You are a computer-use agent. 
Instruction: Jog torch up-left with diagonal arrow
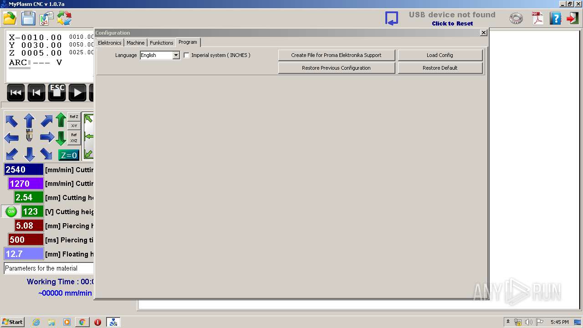11,121
